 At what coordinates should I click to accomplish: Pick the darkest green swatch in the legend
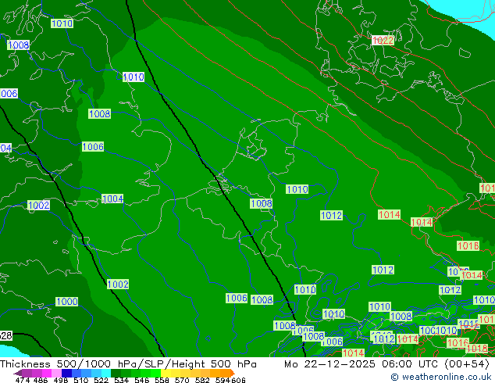coord(116,373)
